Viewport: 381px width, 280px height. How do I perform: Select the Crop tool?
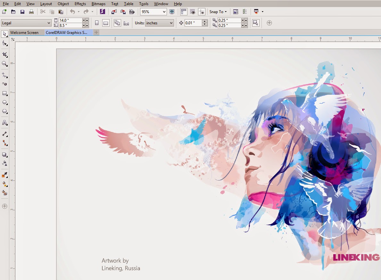pyautogui.click(x=4, y=55)
